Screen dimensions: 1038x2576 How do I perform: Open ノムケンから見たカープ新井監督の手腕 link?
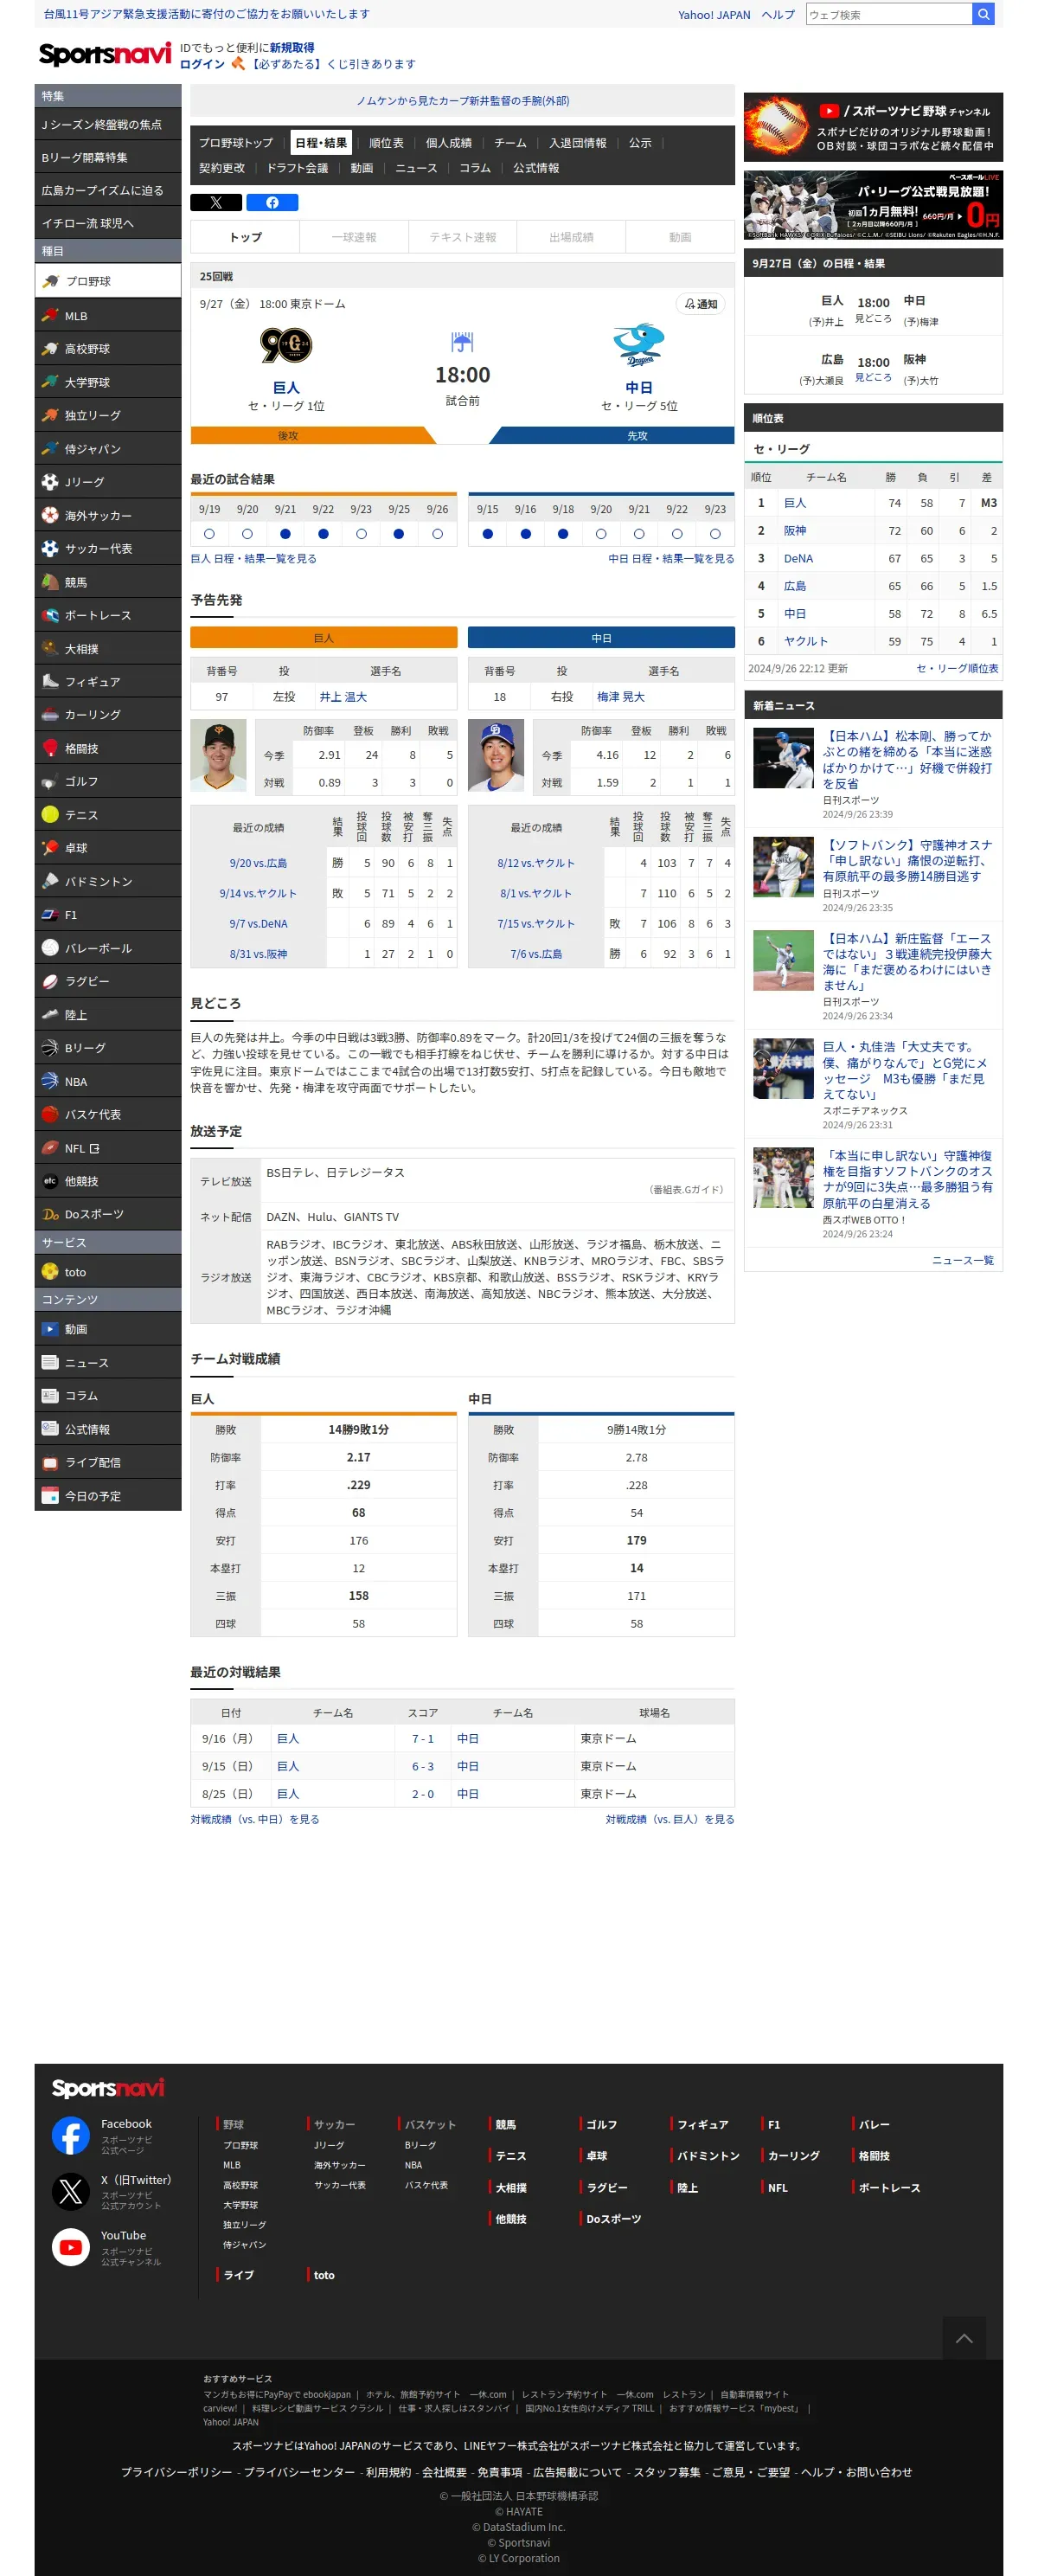click(x=462, y=101)
